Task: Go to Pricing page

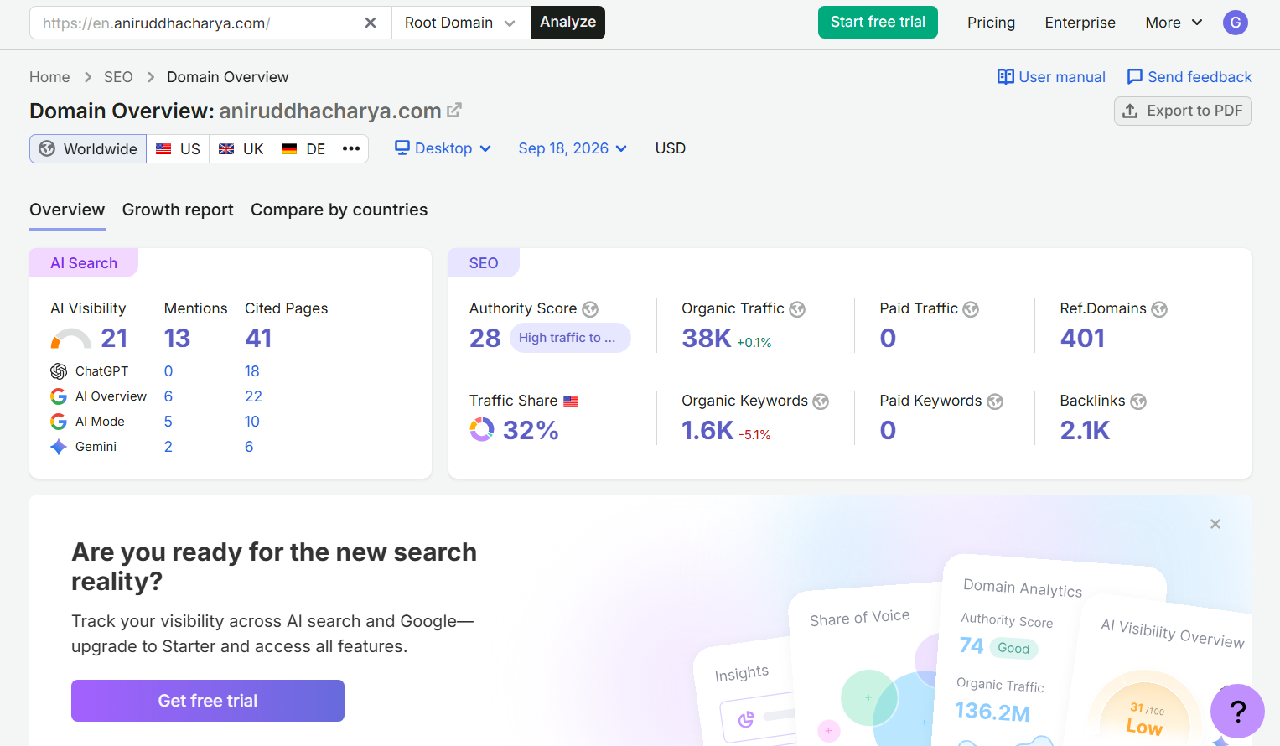Action: click(x=991, y=23)
